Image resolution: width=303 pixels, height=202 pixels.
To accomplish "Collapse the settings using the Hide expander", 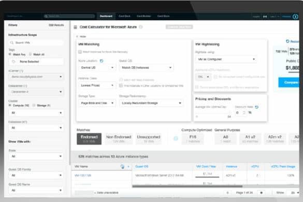I will click(81, 37).
